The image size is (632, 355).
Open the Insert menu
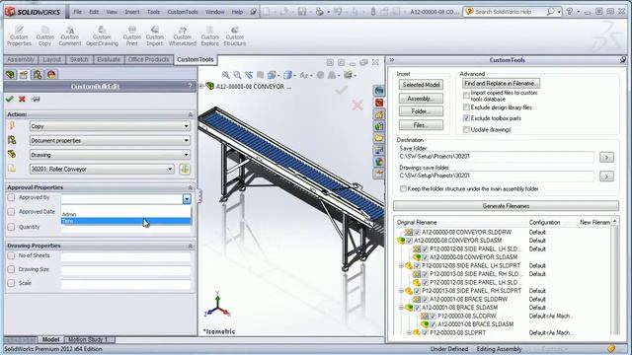(x=131, y=12)
